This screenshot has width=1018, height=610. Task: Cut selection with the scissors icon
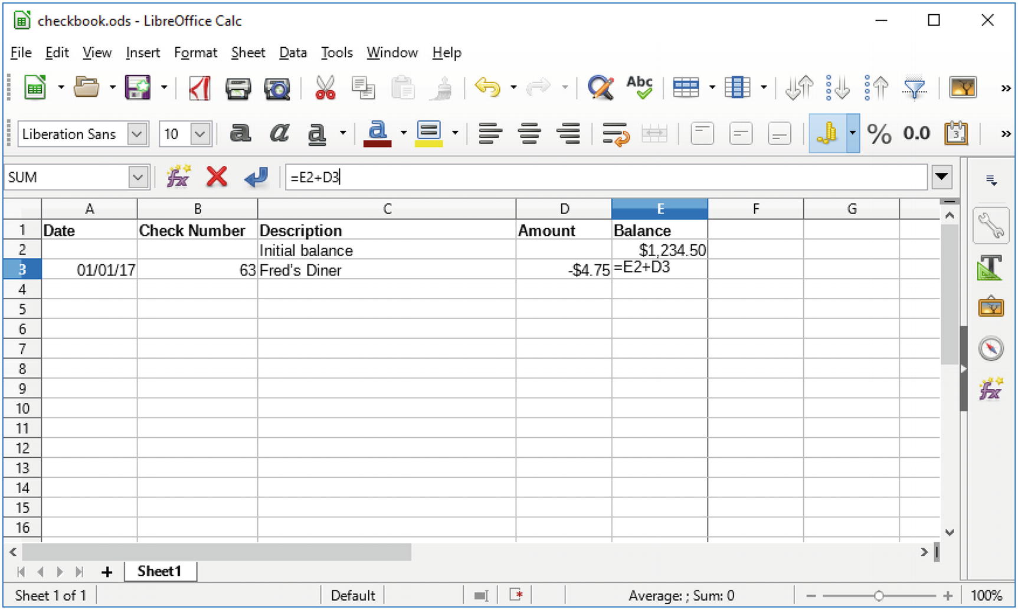(325, 87)
